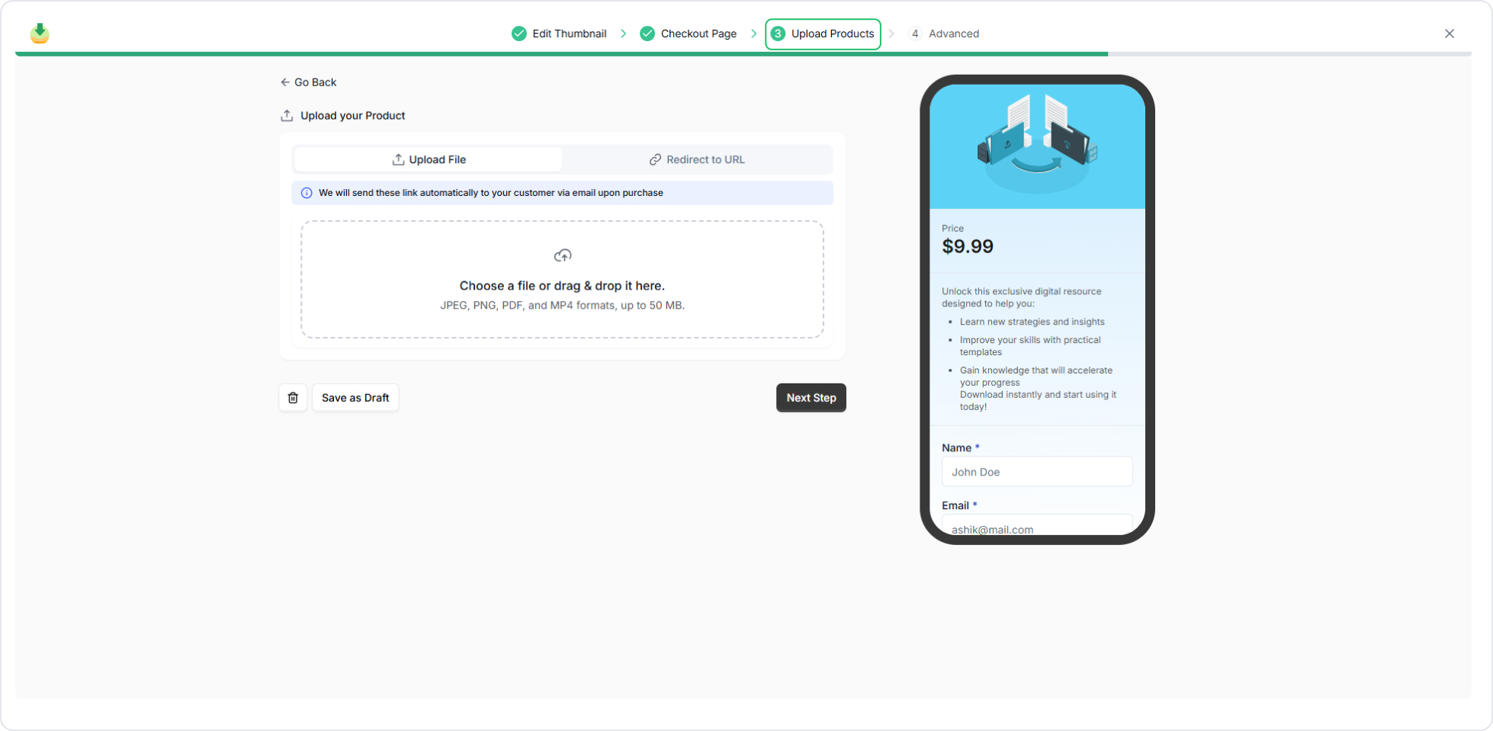This screenshot has height=731, width=1493.
Task: Open the Checkout Page step
Action: [x=698, y=34]
